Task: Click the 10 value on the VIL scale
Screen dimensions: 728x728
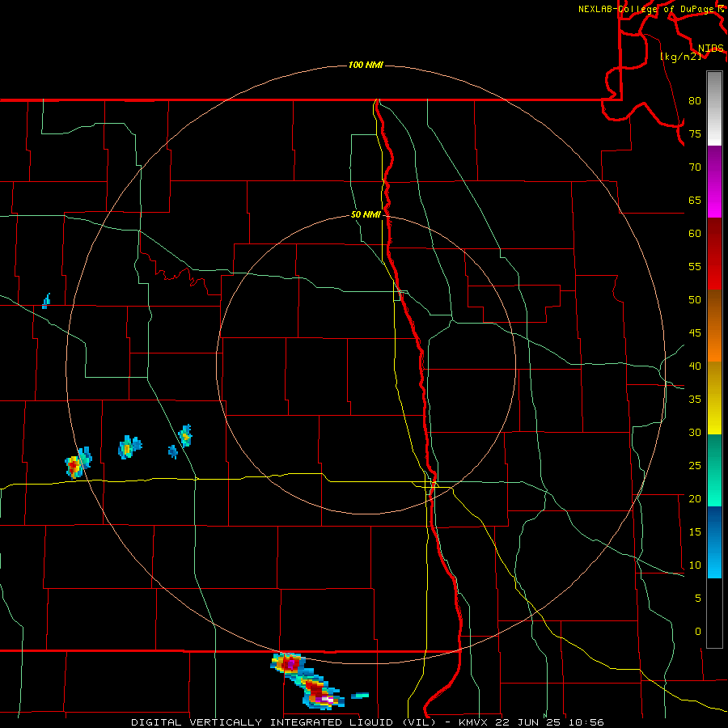Action: [x=695, y=565]
